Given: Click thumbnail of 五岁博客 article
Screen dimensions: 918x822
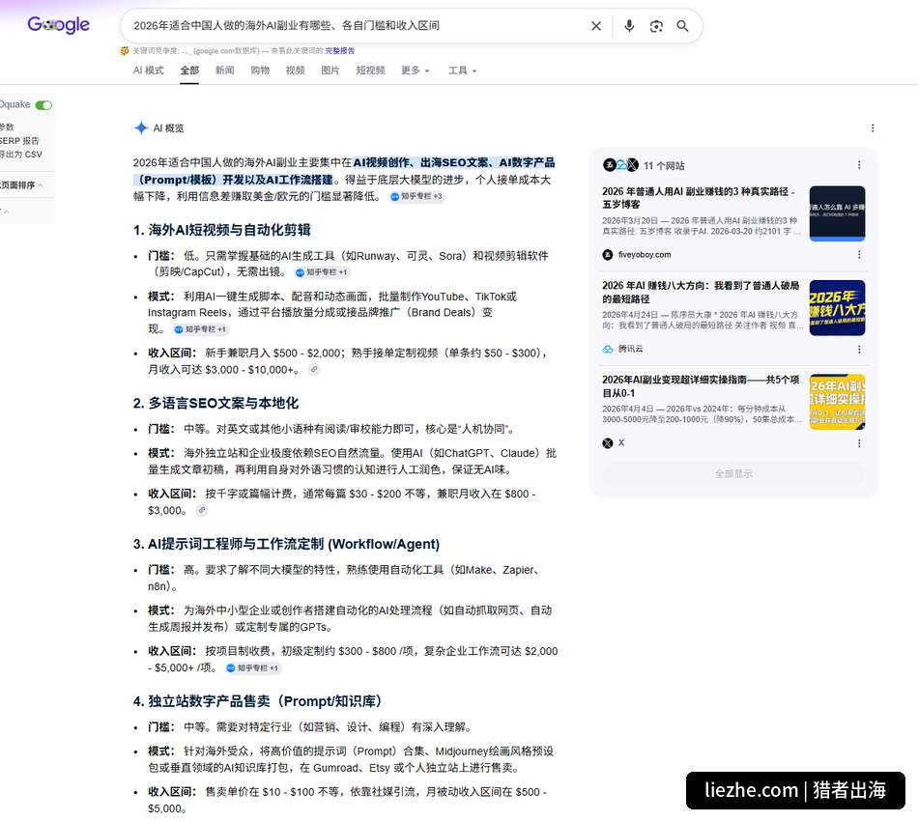Looking at the screenshot, I should click(x=837, y=213).
